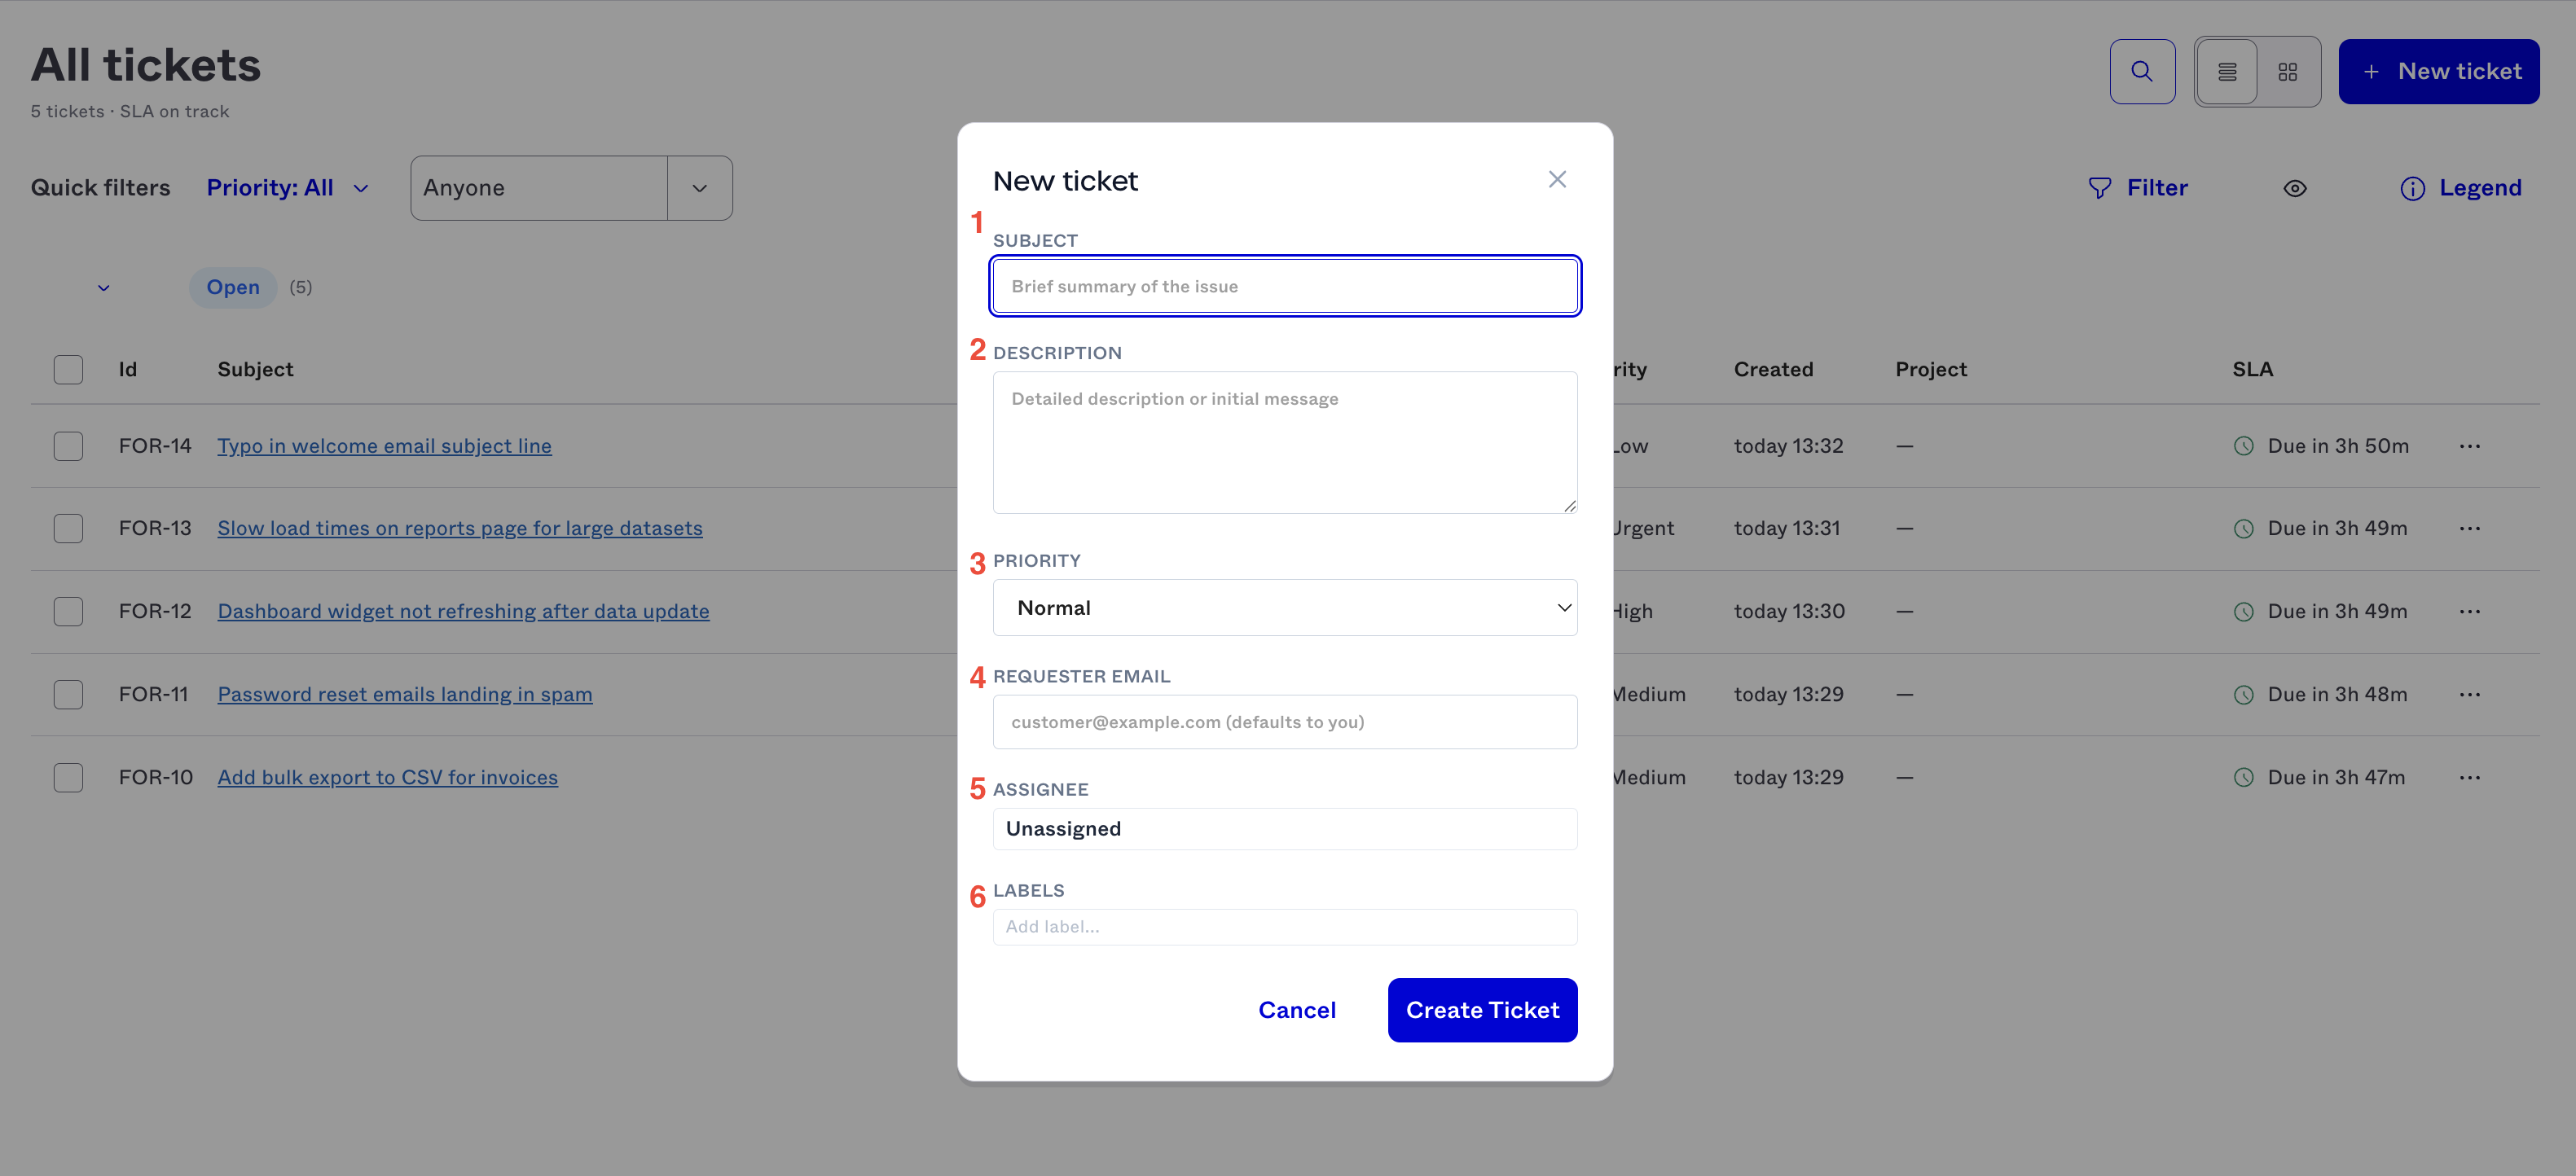Open the Assignee selector showing Unassigned
Screen dimensions: 2576x1176
1285,829
